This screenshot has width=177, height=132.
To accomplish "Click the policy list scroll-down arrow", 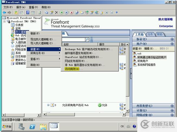I will 127,111.
